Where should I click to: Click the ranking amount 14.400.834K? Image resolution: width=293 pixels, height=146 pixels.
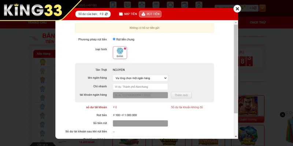pyautogui.click(x=87, y=142)
